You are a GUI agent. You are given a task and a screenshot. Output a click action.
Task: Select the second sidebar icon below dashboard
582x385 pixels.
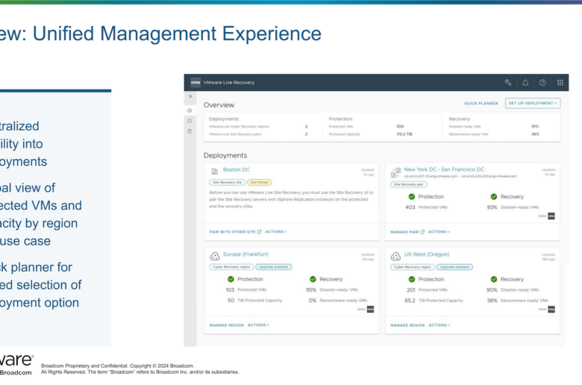coord(190,121)
